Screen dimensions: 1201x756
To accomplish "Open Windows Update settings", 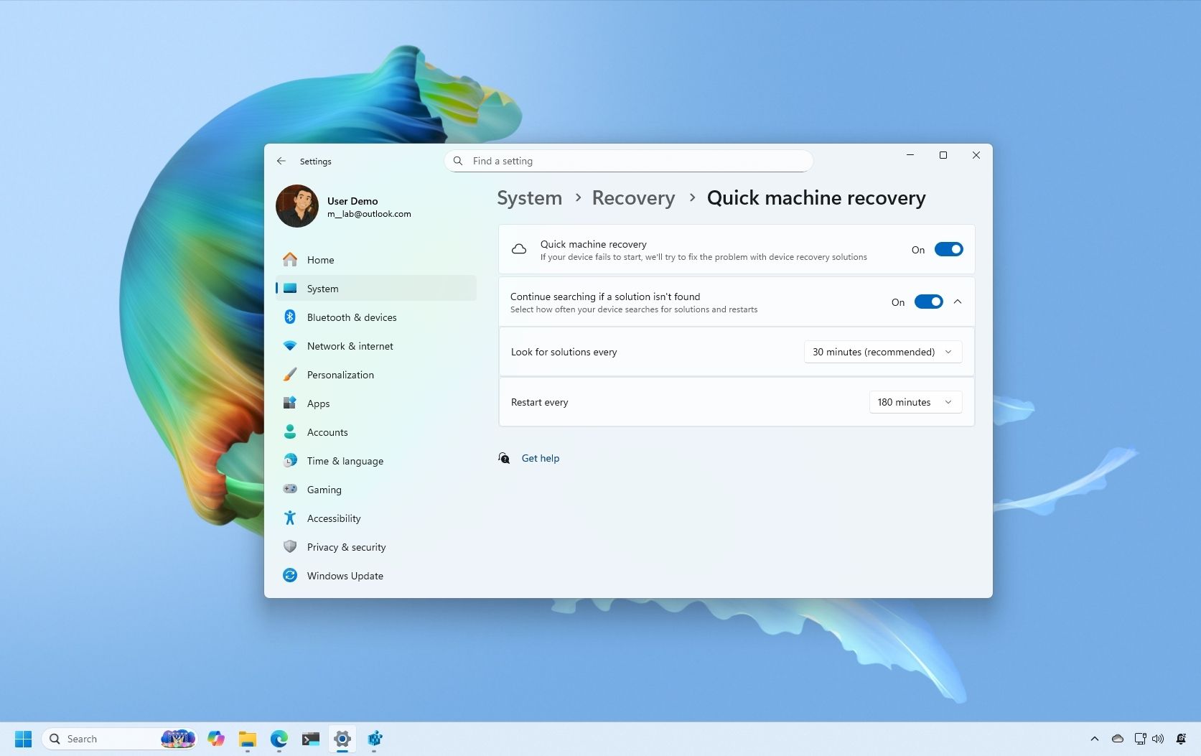I will 345,575.
